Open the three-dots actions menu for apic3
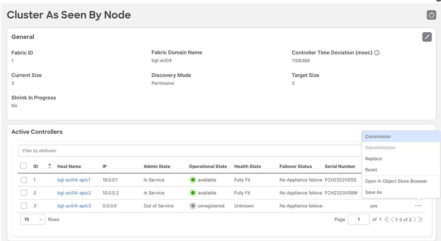The height and width of the screenshot is (241, 441). pos(418,206)
